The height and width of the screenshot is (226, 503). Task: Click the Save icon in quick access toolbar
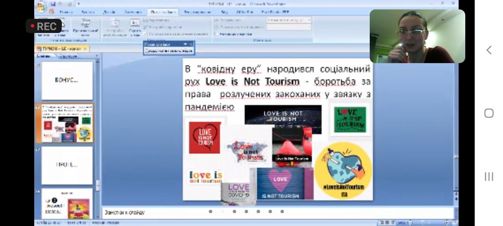pos(53,4)
